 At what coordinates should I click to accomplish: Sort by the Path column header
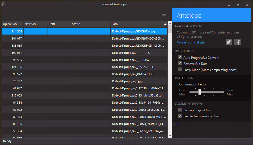click(139, 24)
